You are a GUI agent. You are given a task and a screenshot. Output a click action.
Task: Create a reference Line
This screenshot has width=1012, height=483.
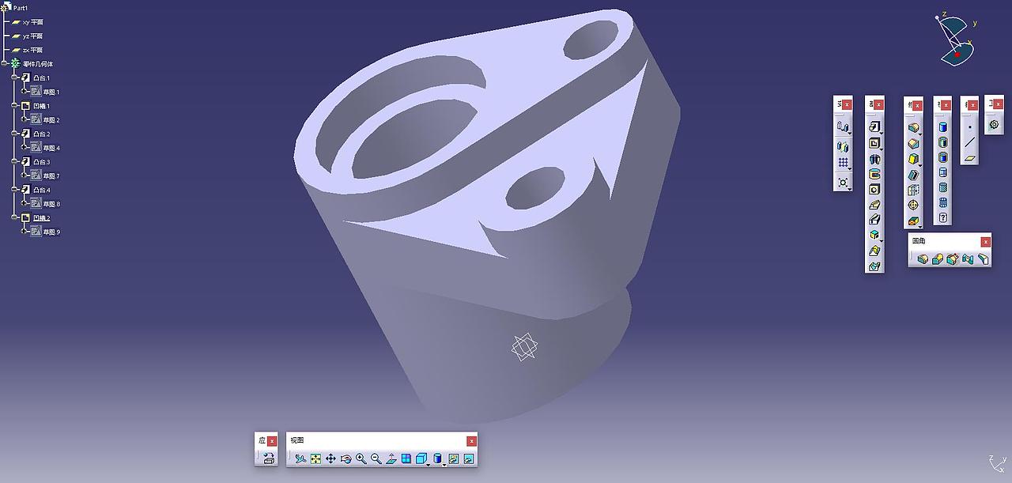[970, 142]
